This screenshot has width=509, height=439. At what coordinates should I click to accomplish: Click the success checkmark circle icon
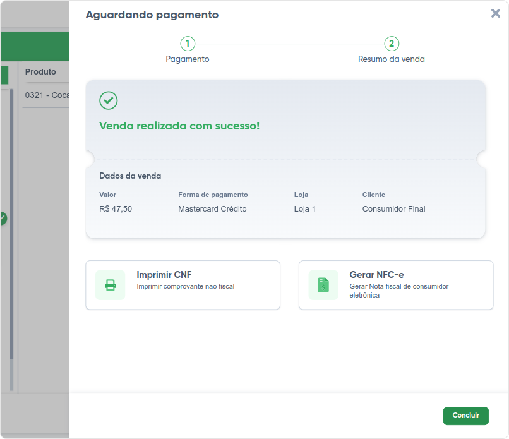tap(109, 100)
